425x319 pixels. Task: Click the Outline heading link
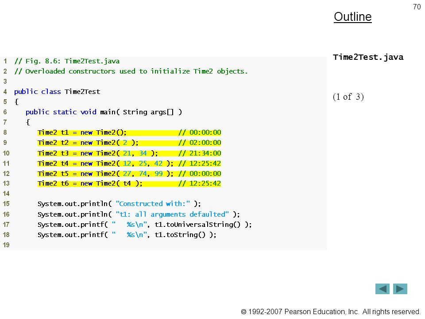(353, 17)
